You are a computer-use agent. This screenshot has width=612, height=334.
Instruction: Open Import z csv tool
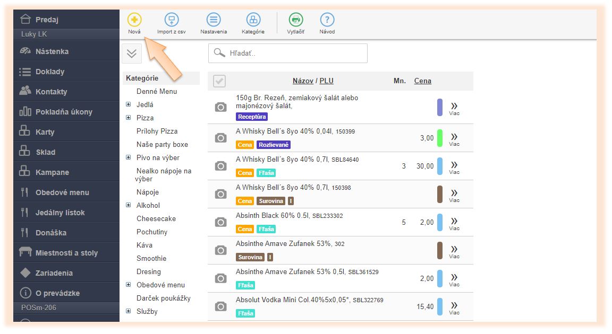[x=171, y=20]
